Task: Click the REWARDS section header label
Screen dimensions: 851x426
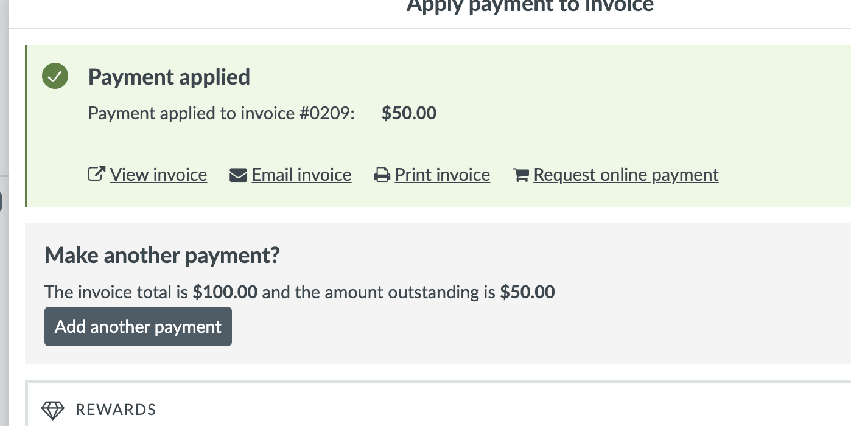Action: (116, 410)
